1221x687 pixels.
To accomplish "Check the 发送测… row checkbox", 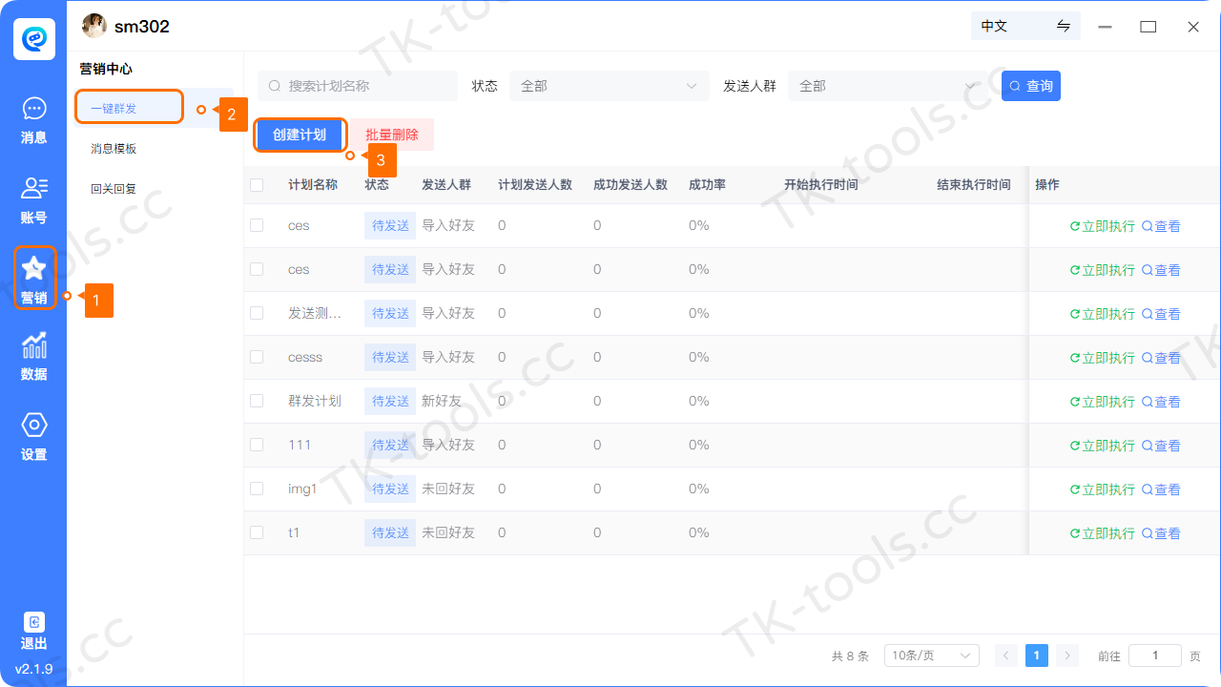I will tap(257, 313).
